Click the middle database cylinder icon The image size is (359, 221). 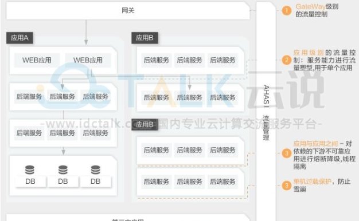point(63,170)
